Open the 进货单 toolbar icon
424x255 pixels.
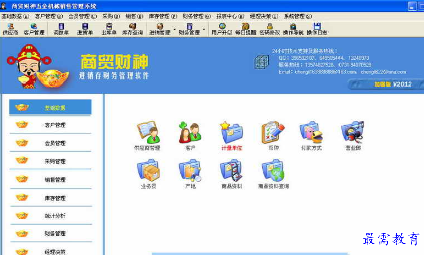(x=85, y=29)
